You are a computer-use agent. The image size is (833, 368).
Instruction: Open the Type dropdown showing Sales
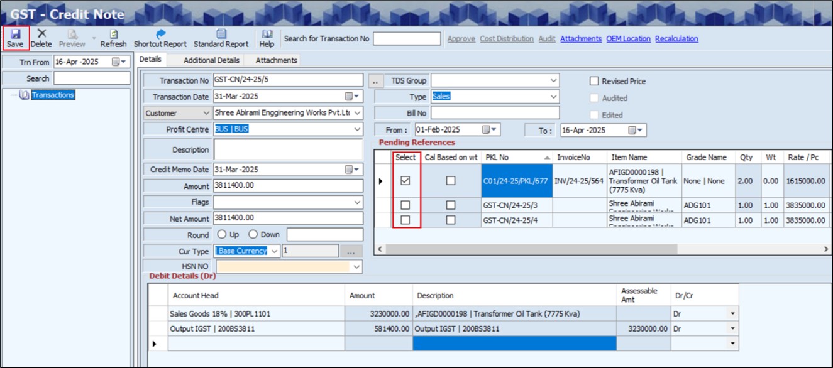[x=553, y=97]
